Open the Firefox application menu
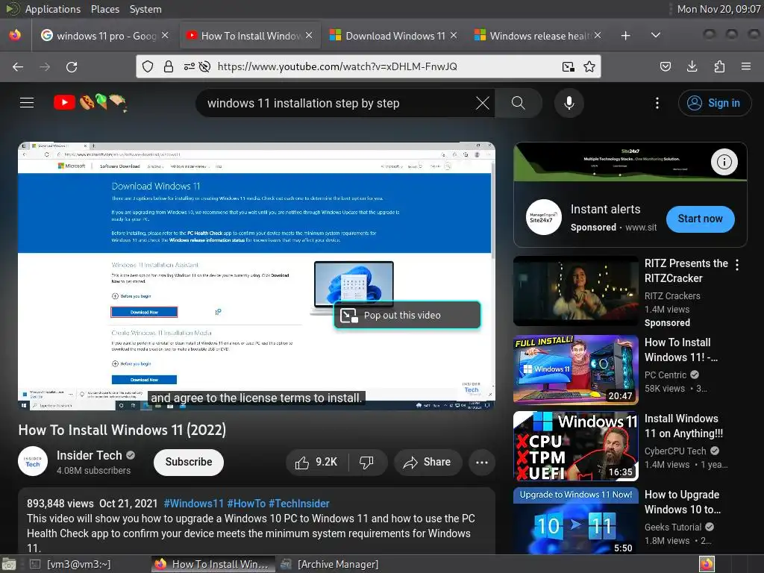Image resolution: width=764 pixels, height=573 pixels. pos(745,66)
